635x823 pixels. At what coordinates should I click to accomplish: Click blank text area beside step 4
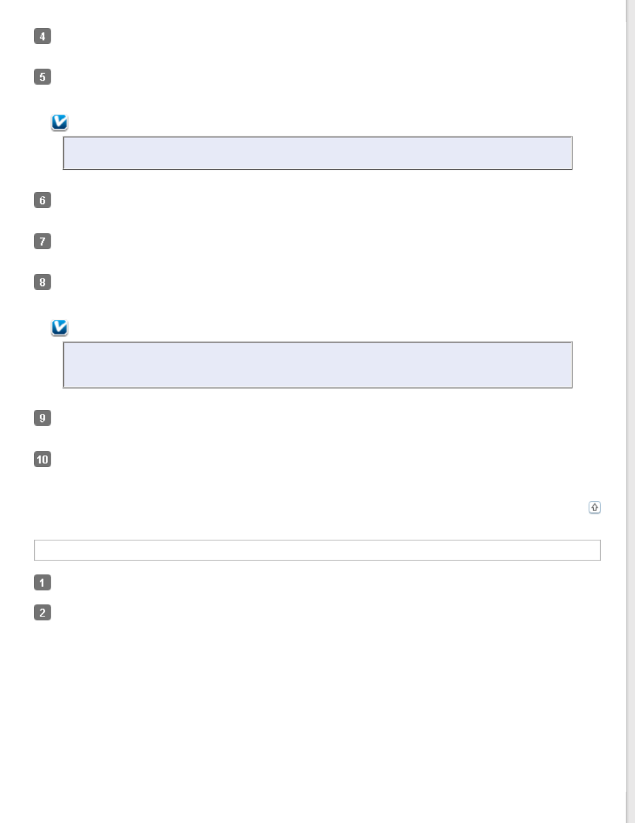coord(319,36)
